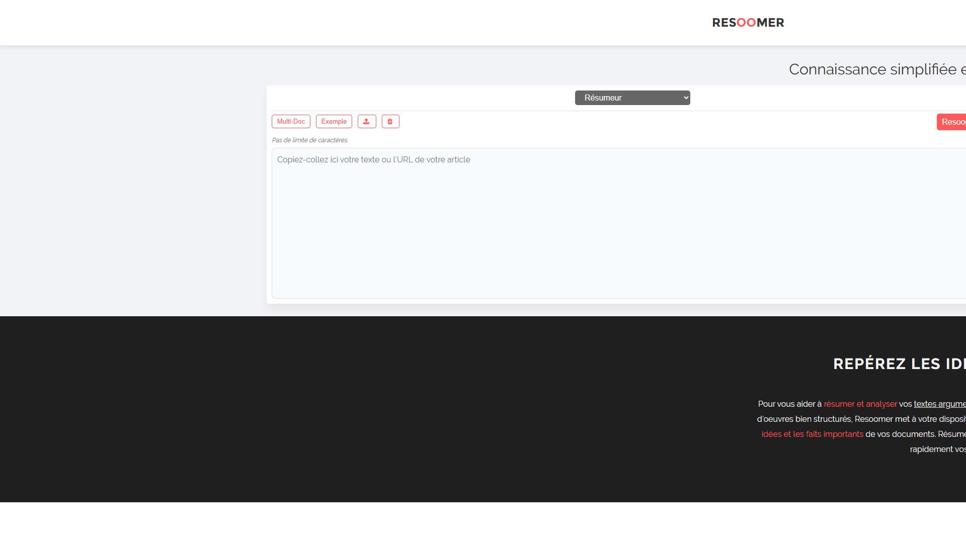The height and width of the screenshot is (543, 966).
Task: Open the Résumeur mode dropdown
Action: [x=632, y=98]
